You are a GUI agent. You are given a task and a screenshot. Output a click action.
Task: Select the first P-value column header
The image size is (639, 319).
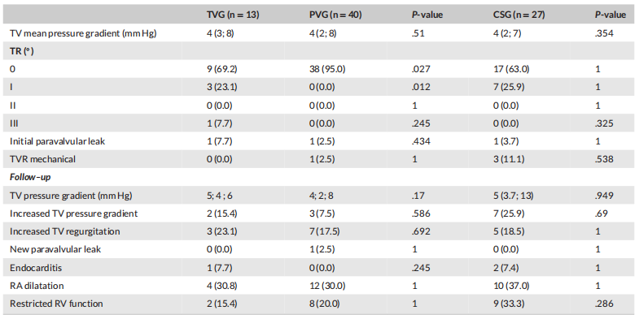point(427,15)
